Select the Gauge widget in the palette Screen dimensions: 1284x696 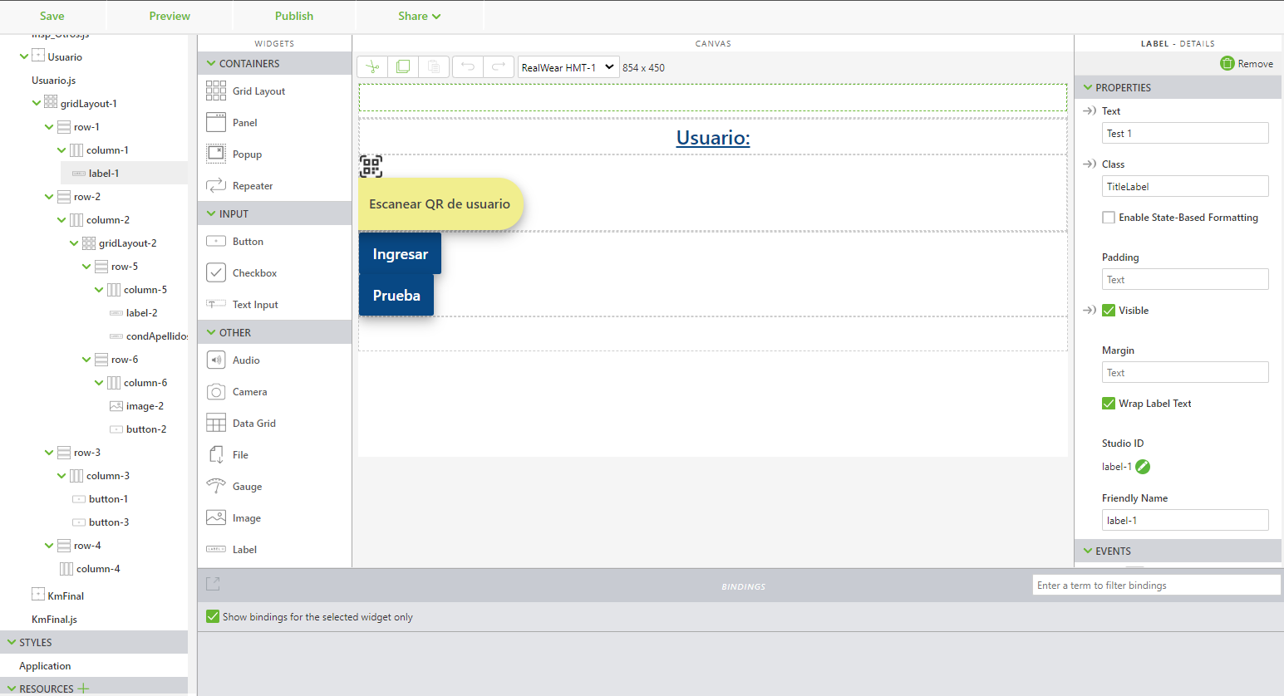click(x=241, y=486)
